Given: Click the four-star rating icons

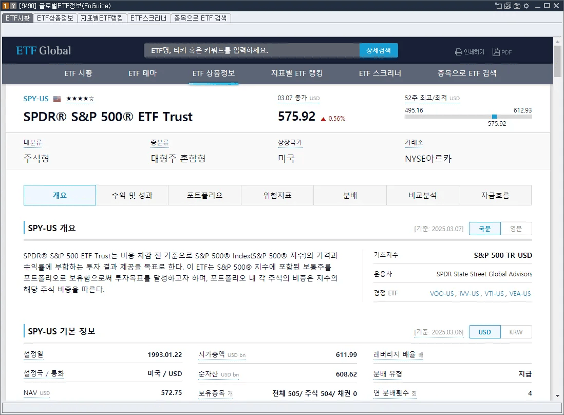Looking at the screenshot, I should tap(80, 99).
